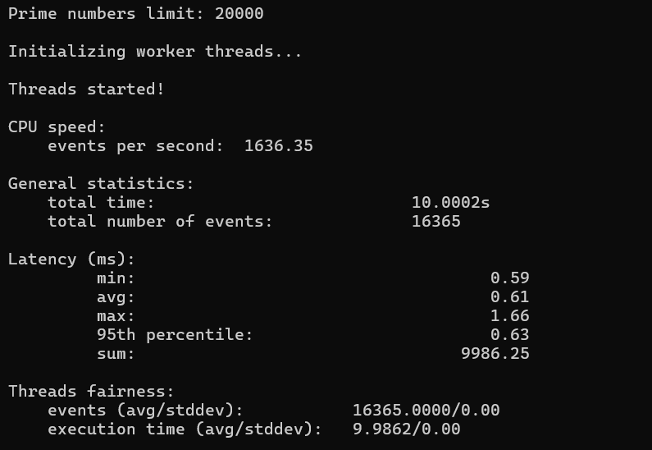The height and width of the screenshot is (450, 652).
Task: Click the 'events per second:' label
Action: (135, 146)
